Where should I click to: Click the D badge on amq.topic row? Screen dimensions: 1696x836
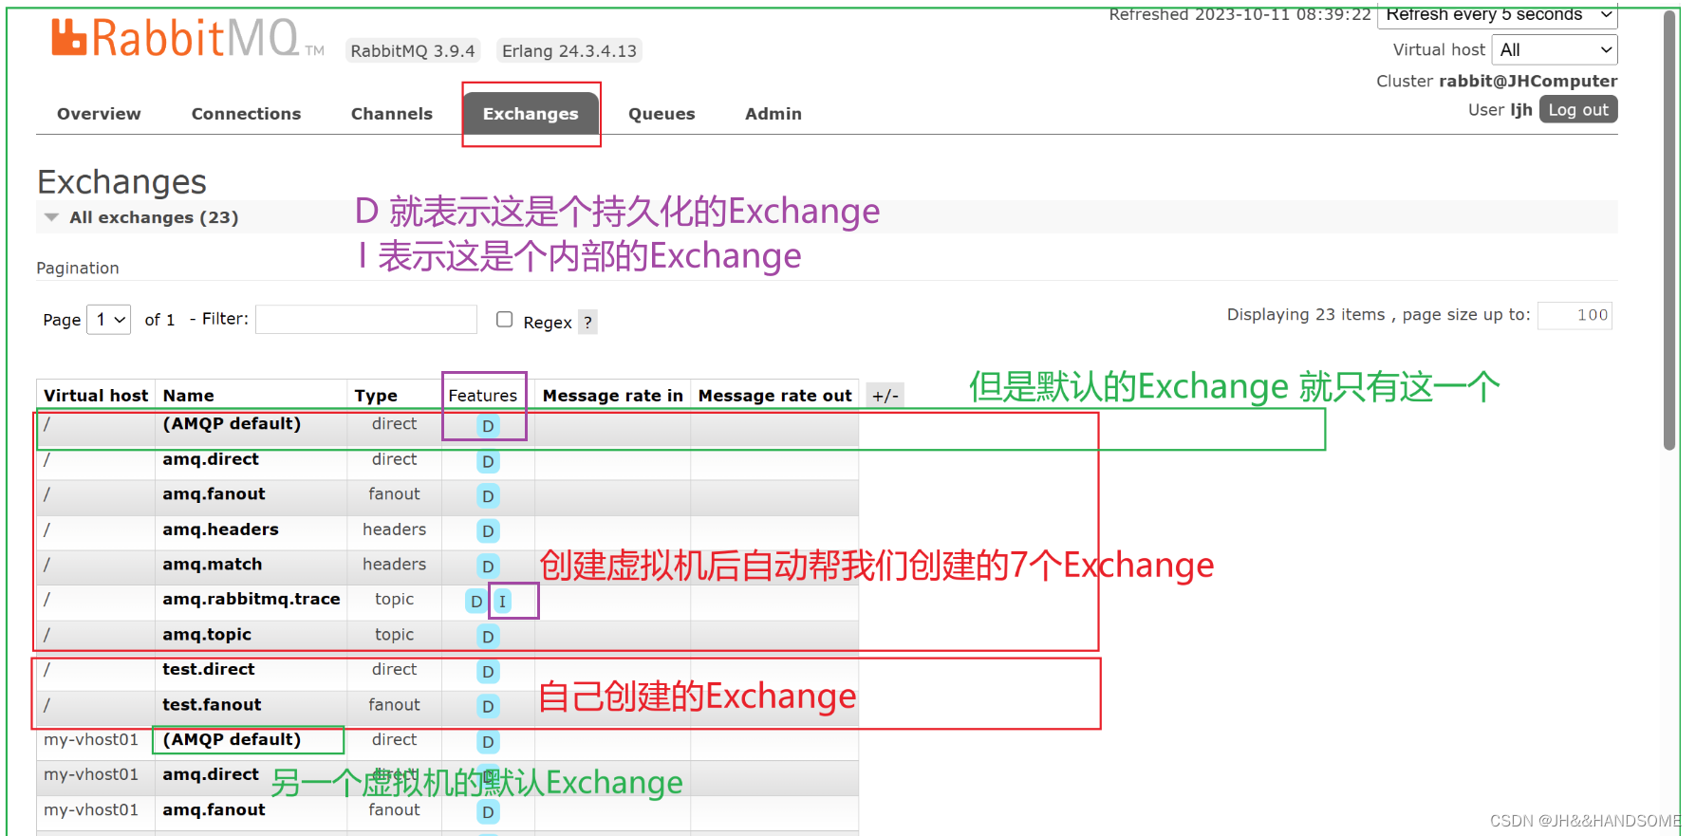pyautogui.click(x=488, y=637)
